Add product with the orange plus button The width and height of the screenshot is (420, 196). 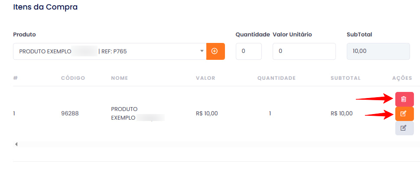click(215, 51)
